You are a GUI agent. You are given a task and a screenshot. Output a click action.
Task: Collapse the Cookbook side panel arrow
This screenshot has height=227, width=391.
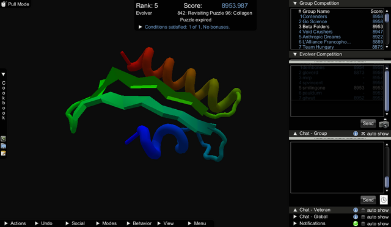coord(3,74)
